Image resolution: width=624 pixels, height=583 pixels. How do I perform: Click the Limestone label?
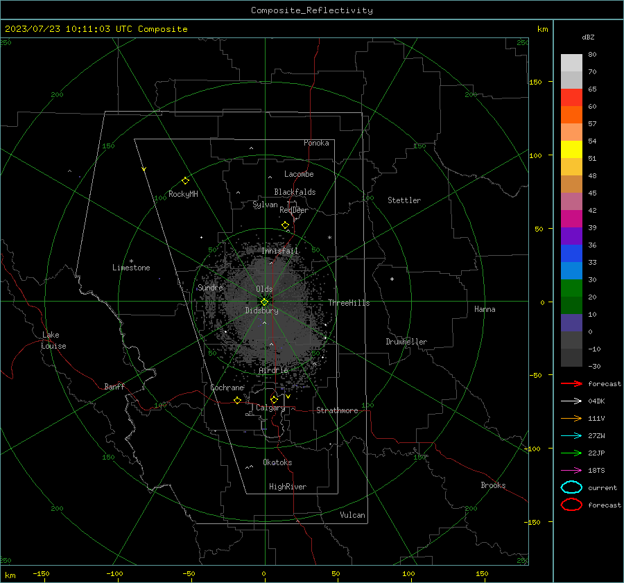(x=131, y=268)
